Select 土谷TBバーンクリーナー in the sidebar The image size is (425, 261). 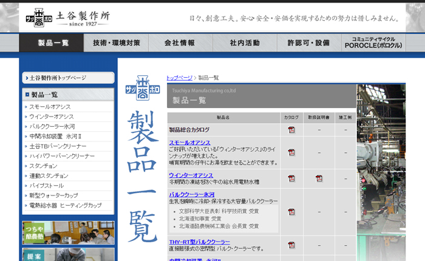58,146
